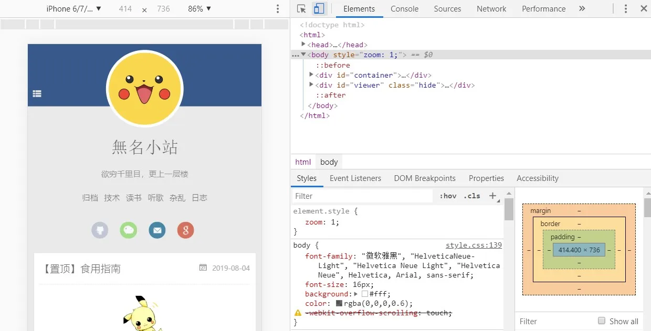The width and height of the screenshot is (651, 331).
Task: Open the style.css:139 source link
Action: tap(474, 245)
